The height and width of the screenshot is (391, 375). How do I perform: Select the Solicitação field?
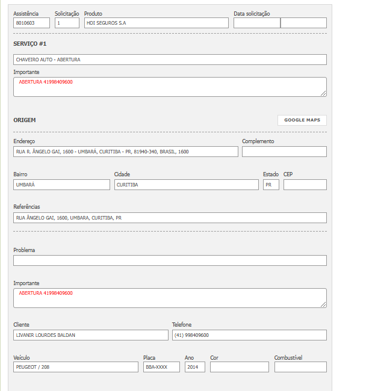tap(67, 23)
